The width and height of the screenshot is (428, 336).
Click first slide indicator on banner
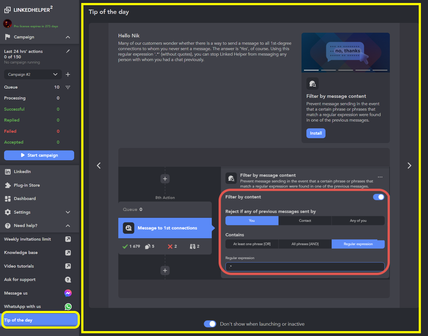[x=311, y=70]
